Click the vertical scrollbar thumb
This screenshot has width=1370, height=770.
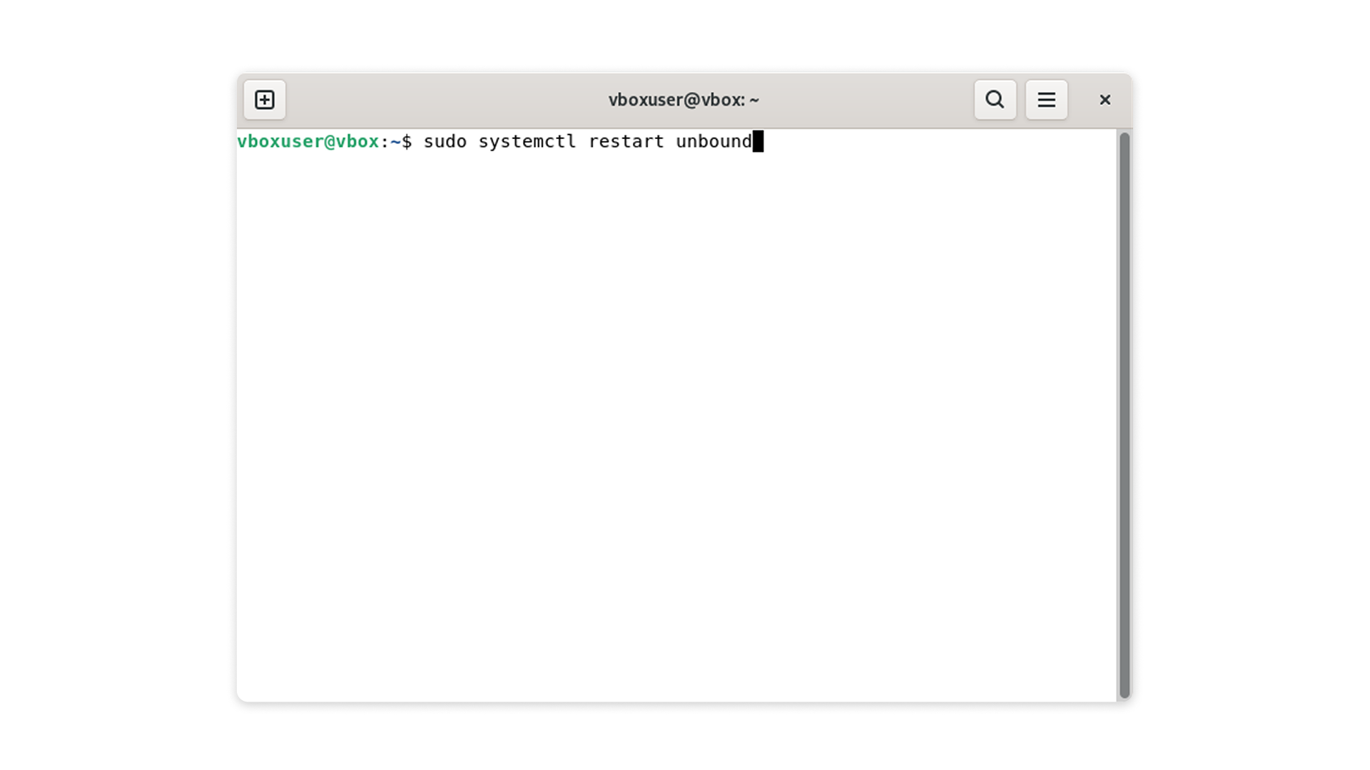point(1124,414)
